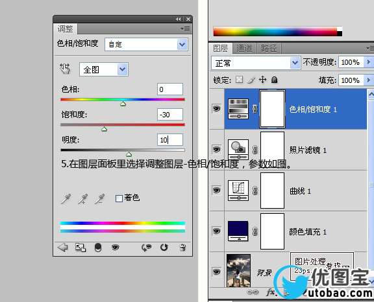Hide the 照片滤镜 1 layer

[216, 150]
